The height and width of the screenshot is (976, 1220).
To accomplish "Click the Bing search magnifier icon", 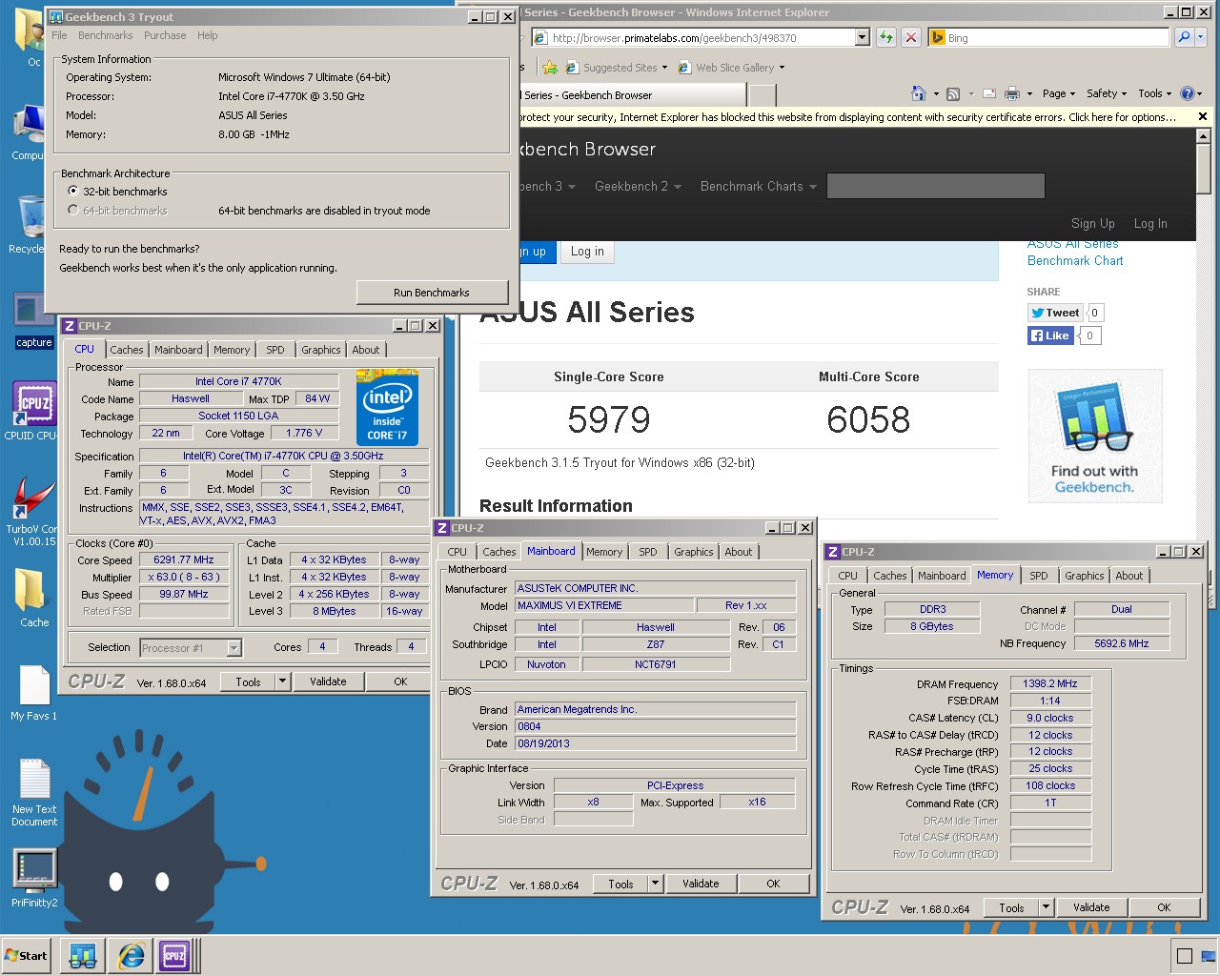I will click(1184, 37).
